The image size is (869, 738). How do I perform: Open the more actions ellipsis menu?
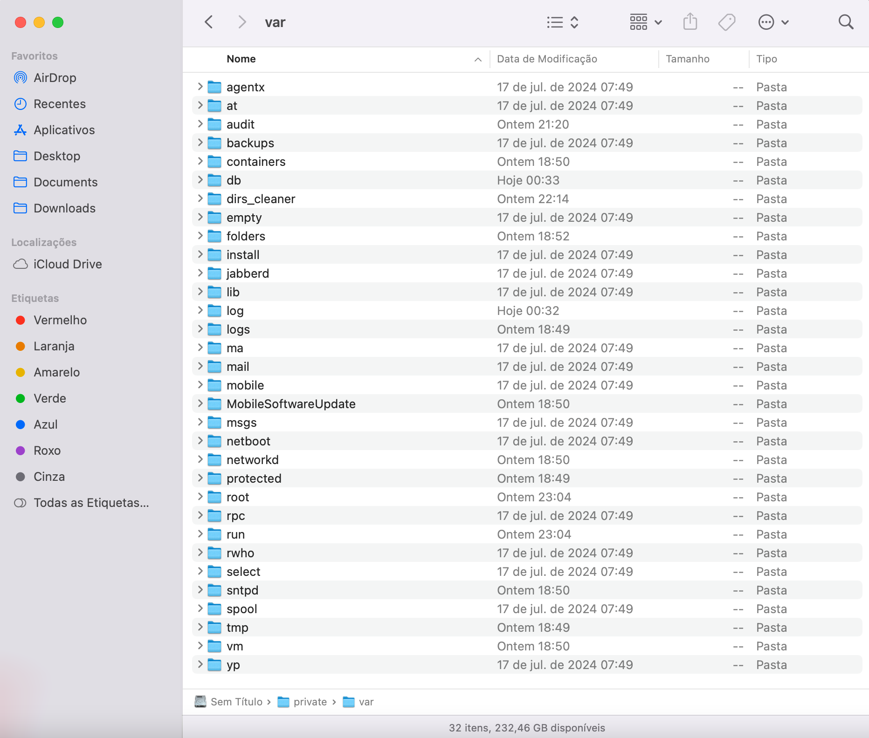coord(773,22)
